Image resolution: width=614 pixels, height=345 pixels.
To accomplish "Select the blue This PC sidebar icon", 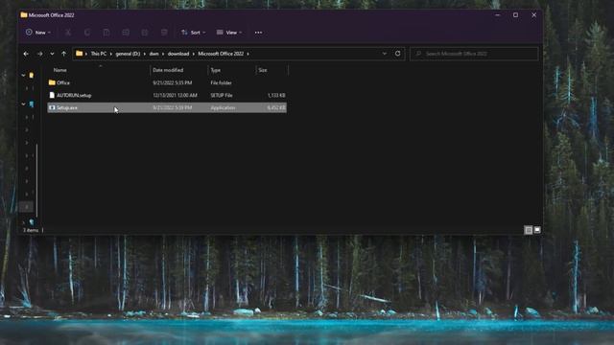I will pyautogui.click(x=32, y=104).
